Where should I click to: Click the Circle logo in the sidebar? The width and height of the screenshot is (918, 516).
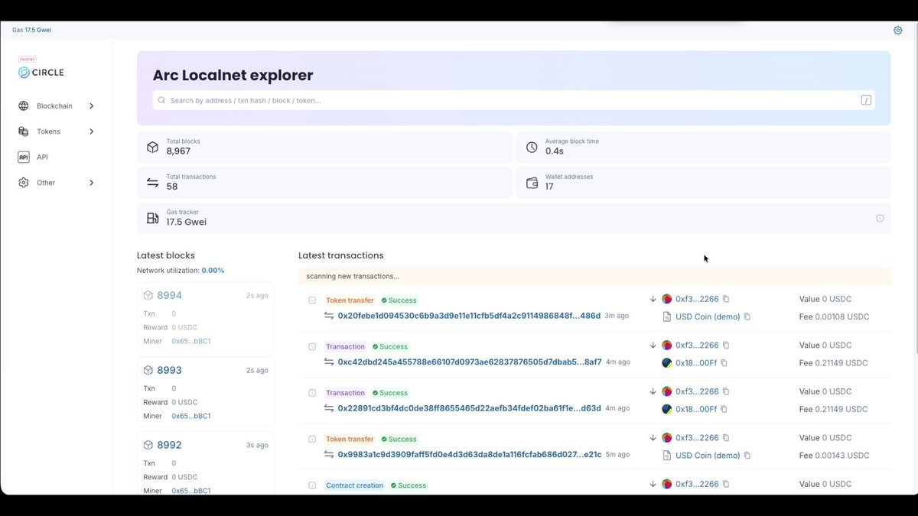click(41, 72)
